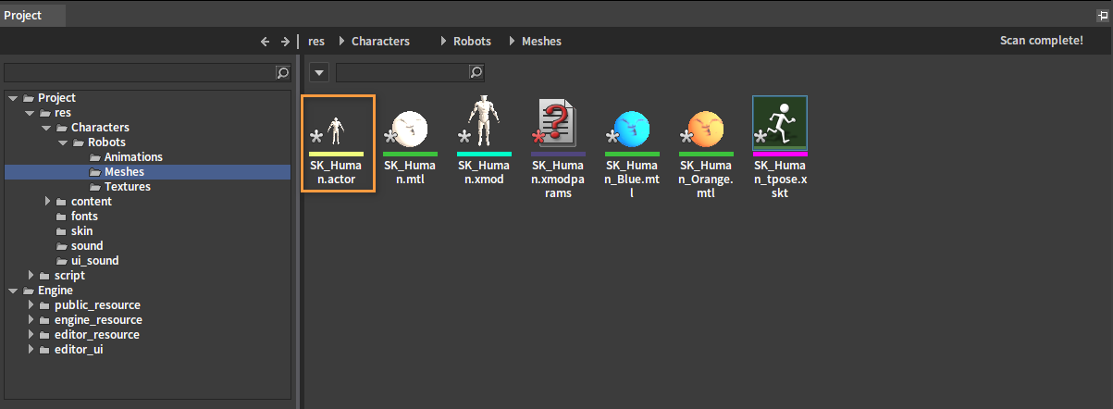Navigate to Robots in breadcrumb path
This screenshot has height=409, width=1113.
pos(472,42)
